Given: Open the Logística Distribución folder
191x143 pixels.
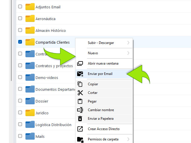Looking at the screenshot, I should 53,125.
